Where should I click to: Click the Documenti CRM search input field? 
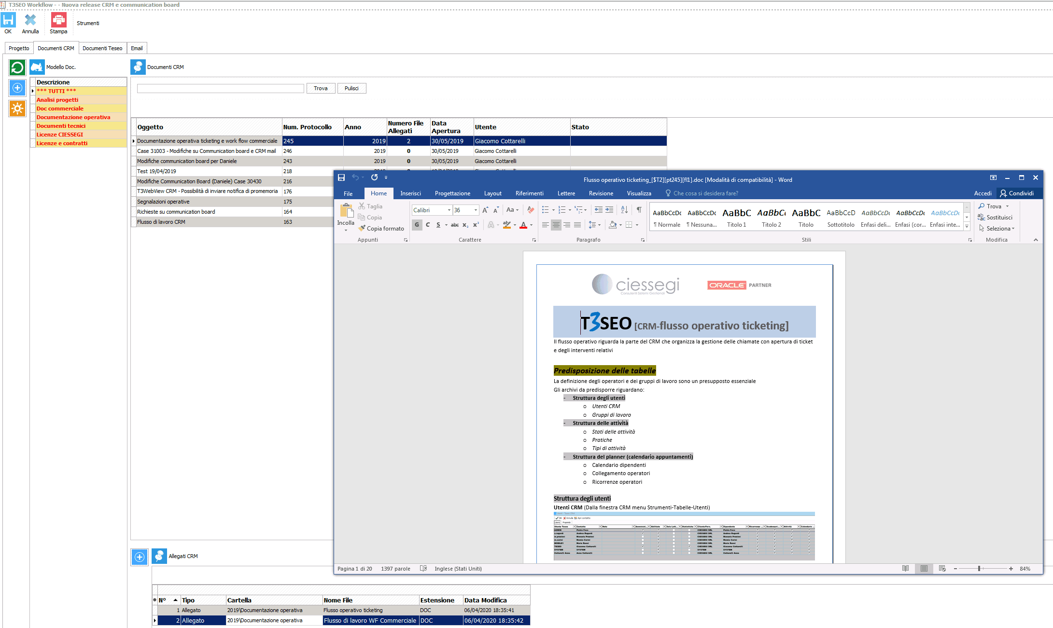221,89
